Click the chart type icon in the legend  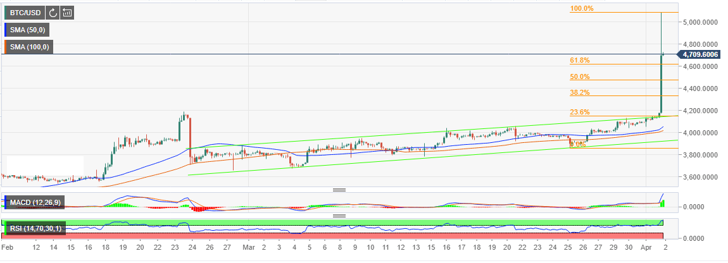point(67,12)
